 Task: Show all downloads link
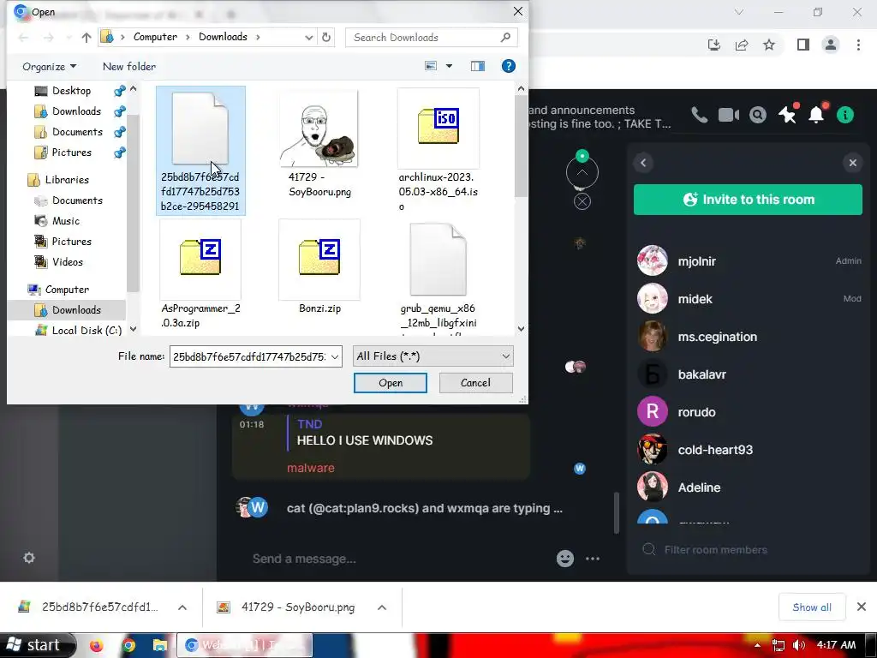coord(812,607)
